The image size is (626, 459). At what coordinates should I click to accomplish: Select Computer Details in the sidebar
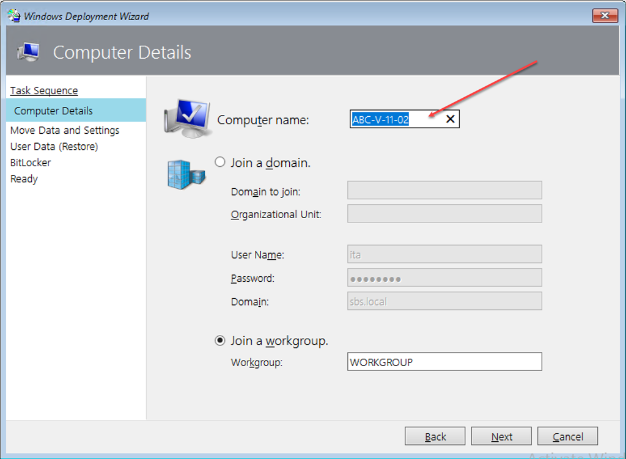[x=53, y=111]
